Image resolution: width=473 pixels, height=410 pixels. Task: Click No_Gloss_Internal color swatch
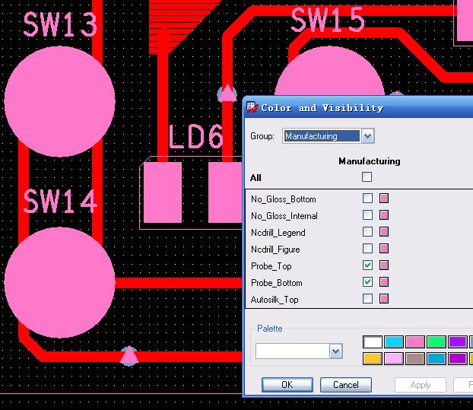pyautogui.click(x=384, y=215)
